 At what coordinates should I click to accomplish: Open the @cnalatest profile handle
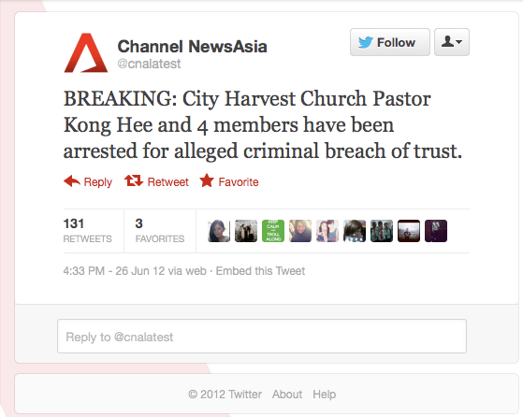click(149, 64)
